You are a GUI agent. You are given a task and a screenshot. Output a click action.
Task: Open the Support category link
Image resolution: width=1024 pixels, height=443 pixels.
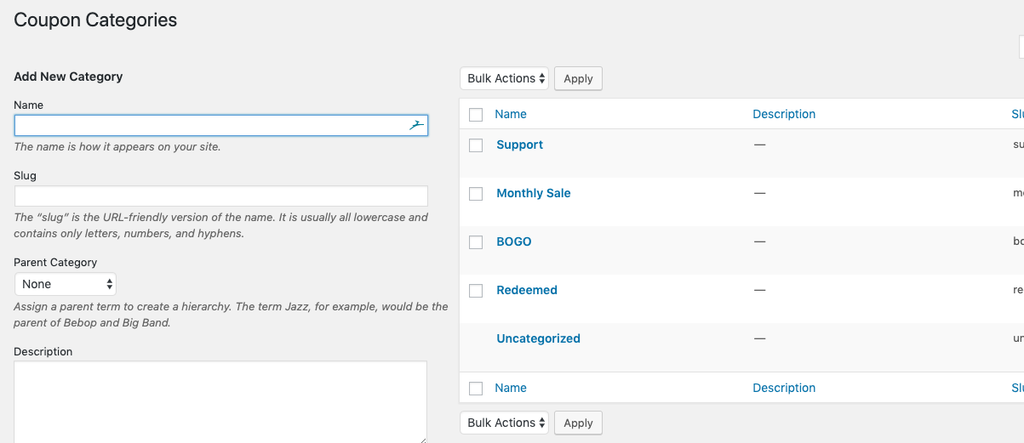click(519, 145)
